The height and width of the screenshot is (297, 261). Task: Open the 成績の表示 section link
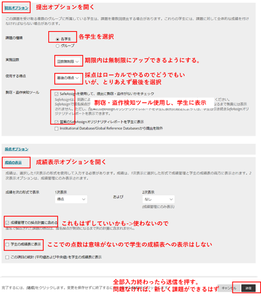click(x=13, y=163)
